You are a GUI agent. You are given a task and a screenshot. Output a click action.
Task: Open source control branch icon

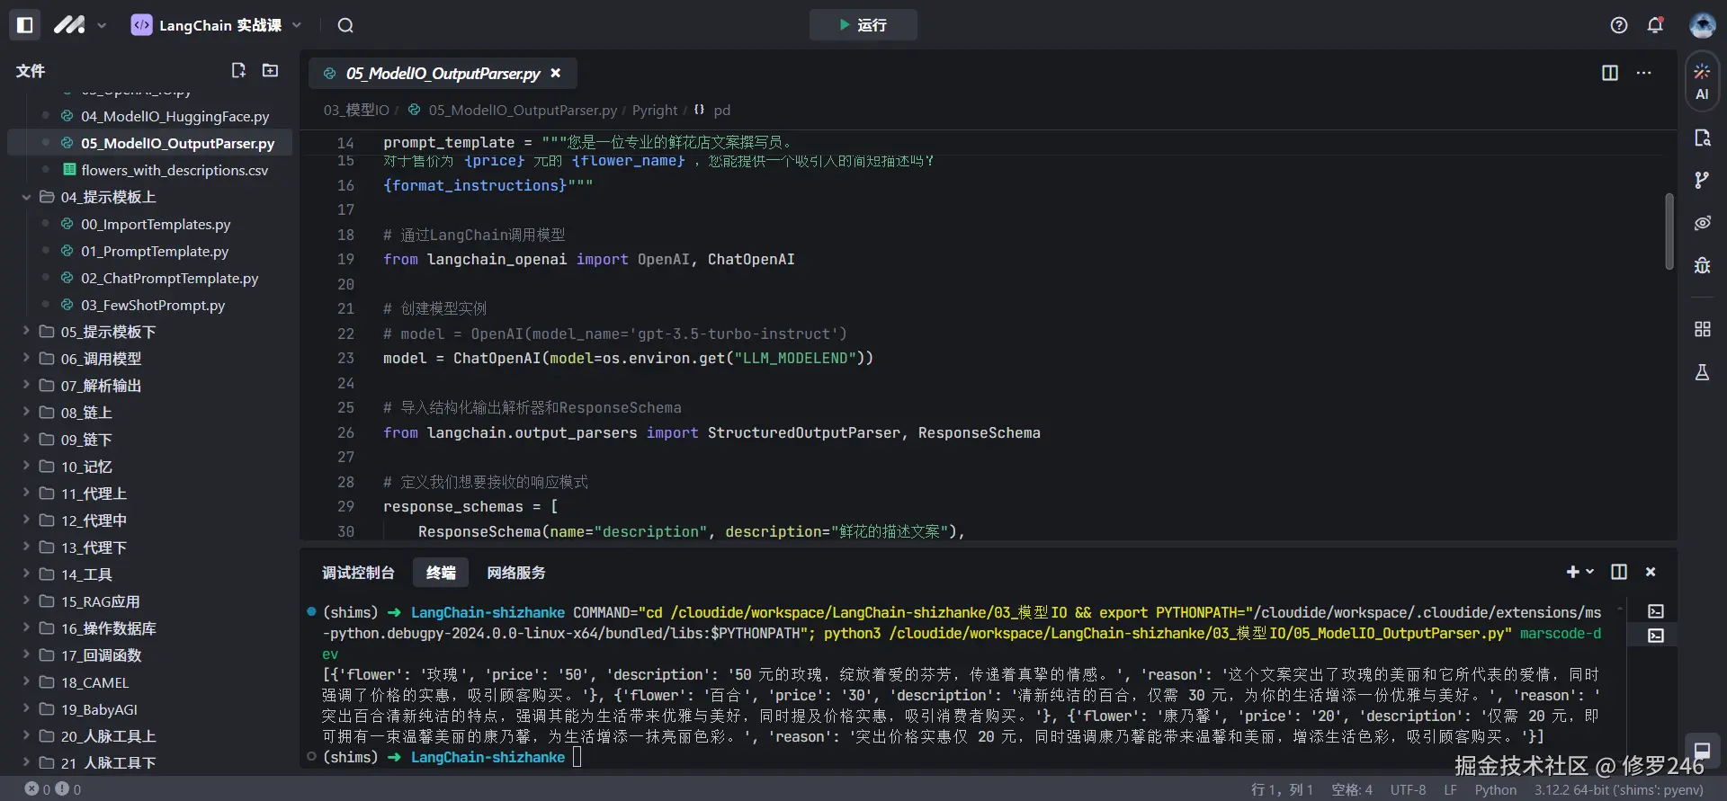pyautogui.click(x=1702, y=180)
